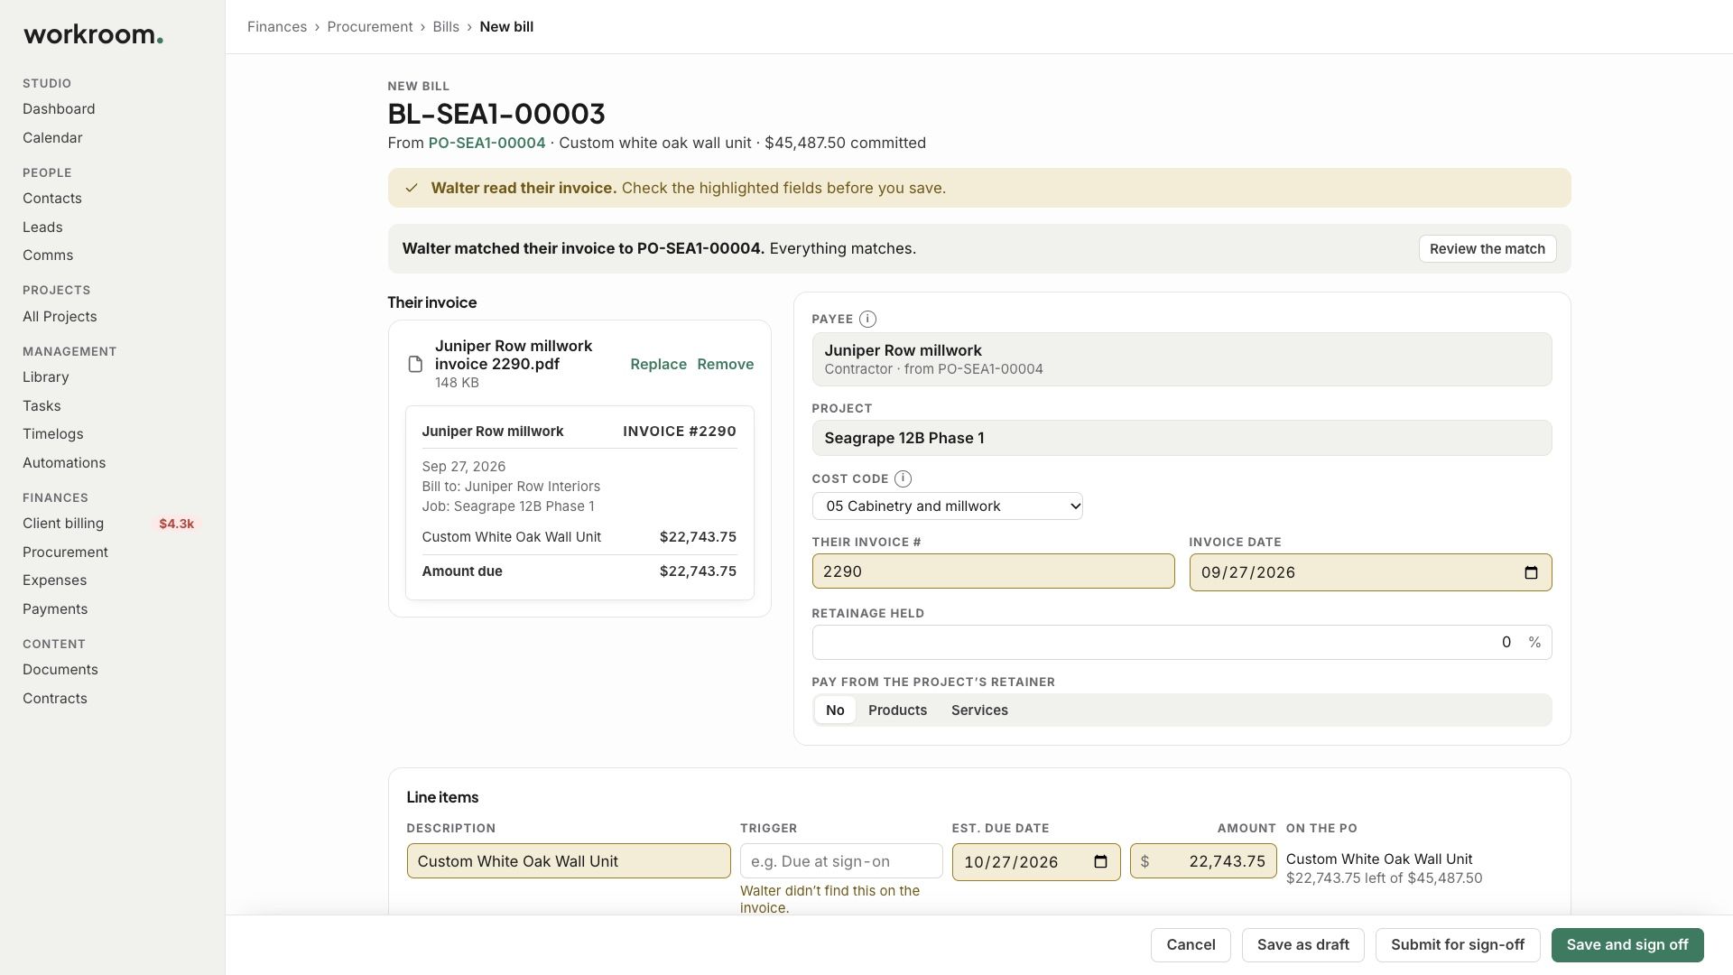The width and height of the screenshot is (1733, 975).
Task: Open Procurement in the sidebar
Action: 65,552
